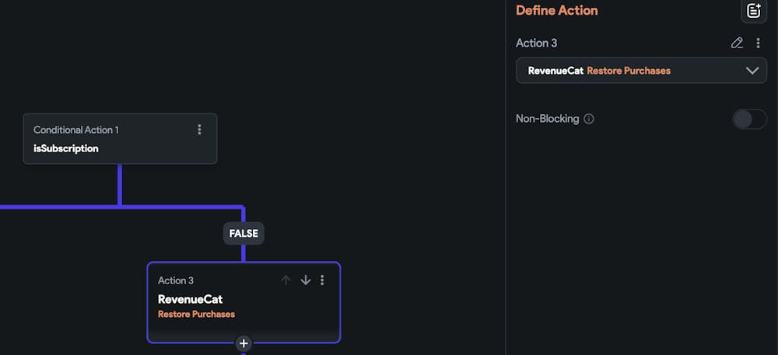778x355 pixels.
Task: Click the Non-Blocking label text
Action: point(547,119)
